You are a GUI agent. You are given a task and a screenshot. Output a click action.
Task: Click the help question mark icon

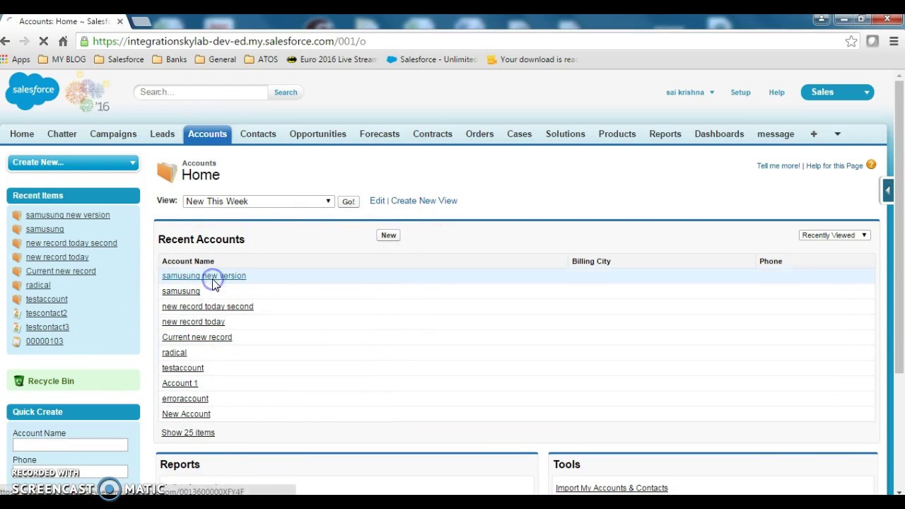(871, 165)
